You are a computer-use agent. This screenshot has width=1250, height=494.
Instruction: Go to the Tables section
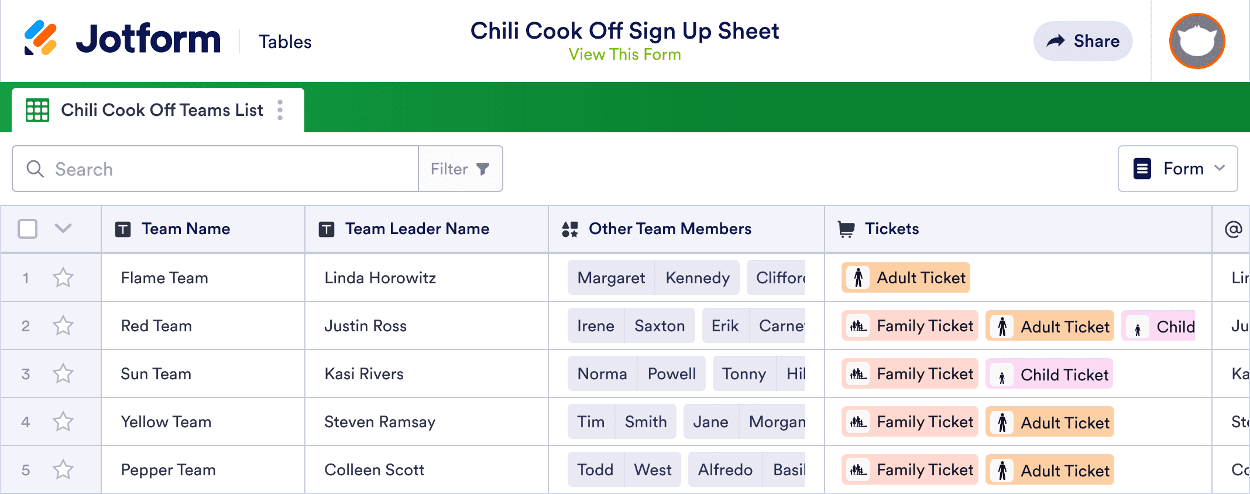tap(285, 42)
